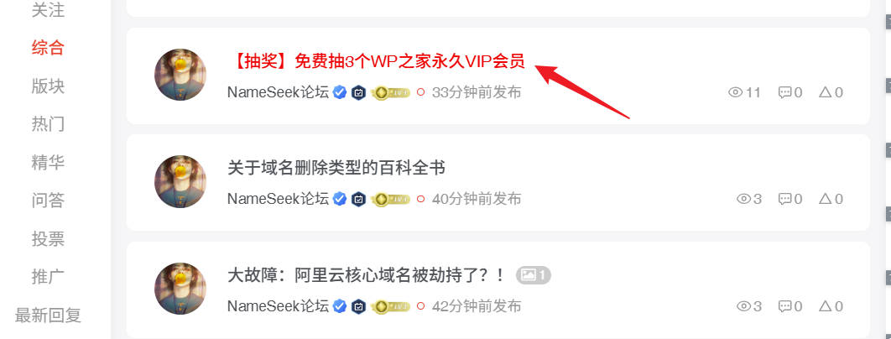Open the 【抽奖】免费抽3个WP之家永久VIP会员 post
The image size is (891, 339).
[x=377, y=61]
